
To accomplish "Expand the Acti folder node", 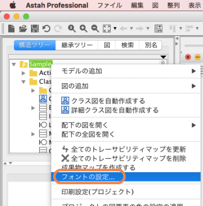I will pos(23,73).
